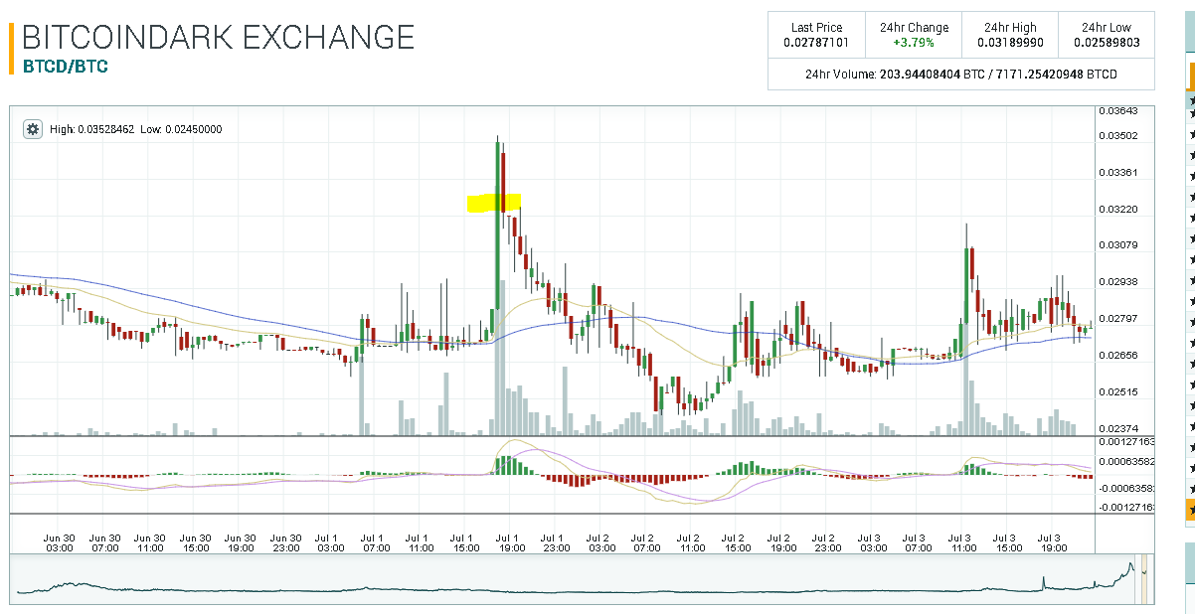
Task: Click the 0.03361 price axis label
Action: 1117,173
